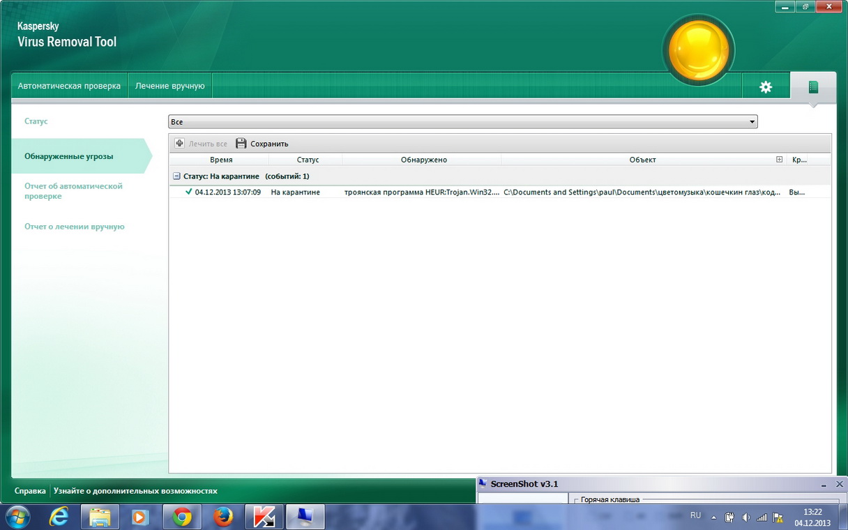Click the yellow status indicator orb
This screenshot has height=530, width=848.
coord(698,50)
